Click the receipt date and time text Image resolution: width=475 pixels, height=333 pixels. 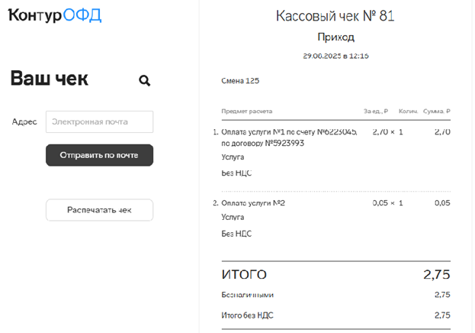(x=335, y=56)
